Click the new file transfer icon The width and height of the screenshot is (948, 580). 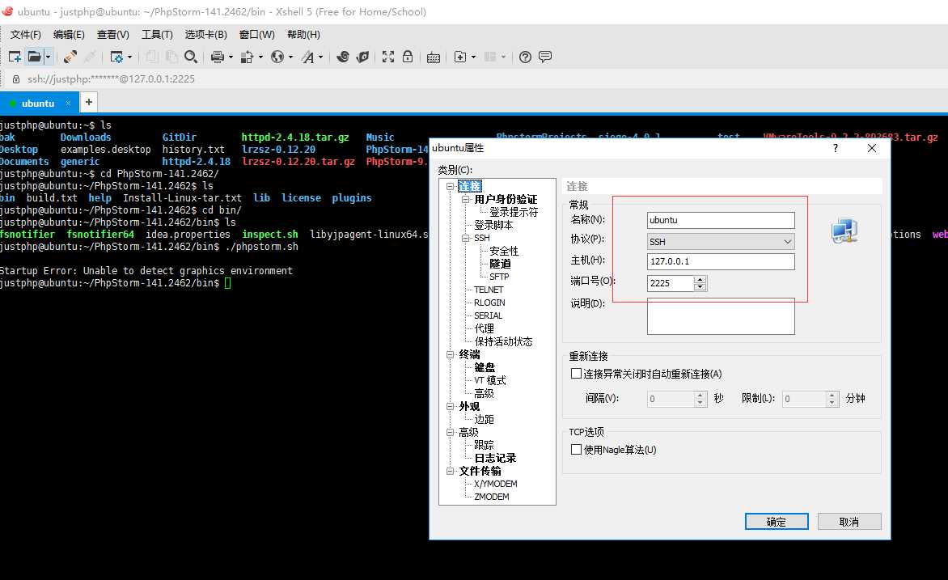[460, 57]
